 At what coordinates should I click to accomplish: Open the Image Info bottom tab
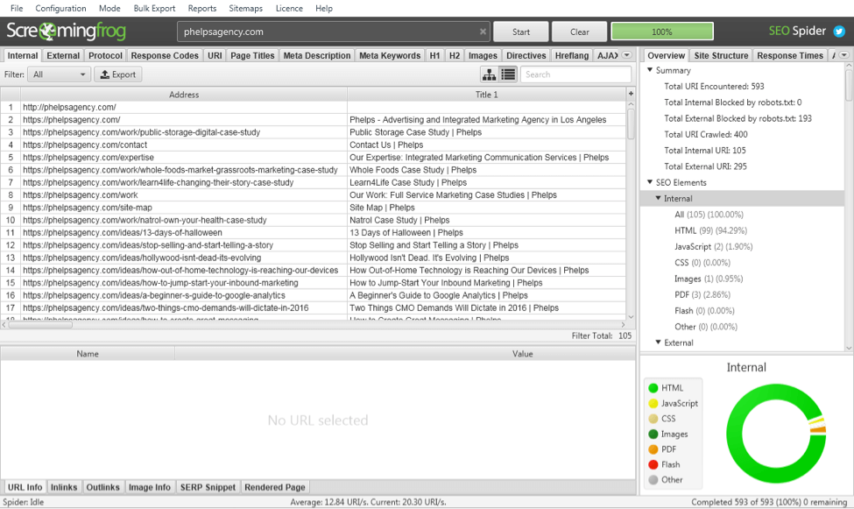tap(149, 487)
